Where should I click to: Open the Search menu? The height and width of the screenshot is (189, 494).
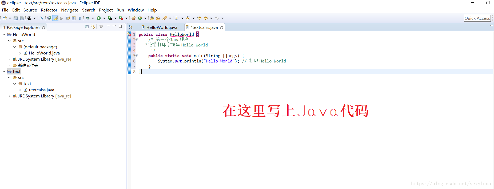(89, 10)
